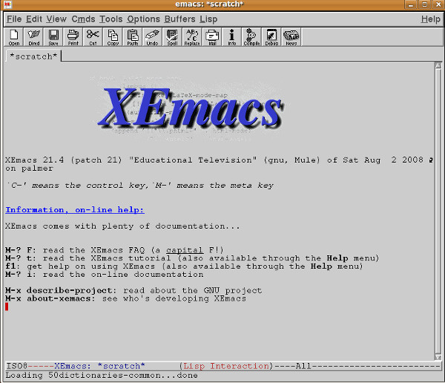Open the Cmds menu

click(83, 19)
